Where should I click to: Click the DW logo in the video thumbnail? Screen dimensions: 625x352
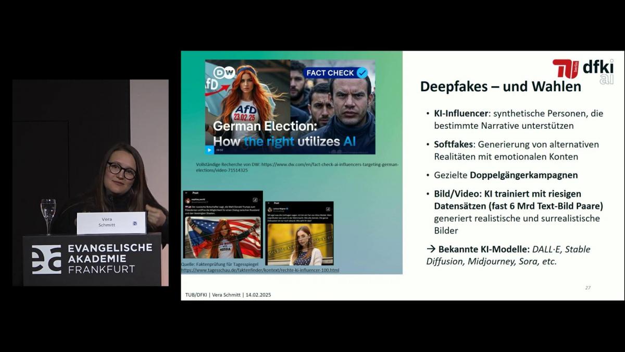click(224, 72)
